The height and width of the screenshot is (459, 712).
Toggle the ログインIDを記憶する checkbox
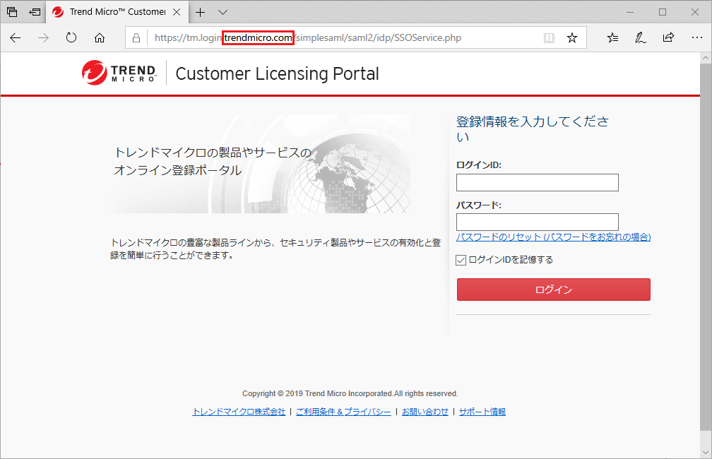(461, 260)
